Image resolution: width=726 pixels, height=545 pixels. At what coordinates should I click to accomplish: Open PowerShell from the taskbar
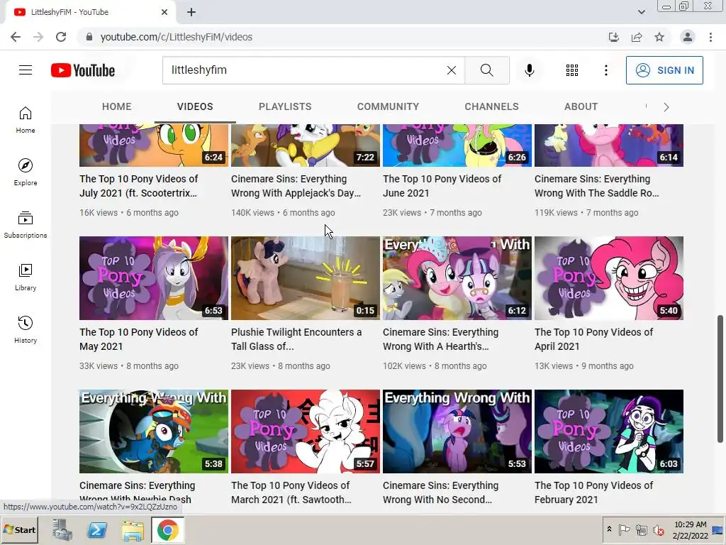(x=96, y=530)
